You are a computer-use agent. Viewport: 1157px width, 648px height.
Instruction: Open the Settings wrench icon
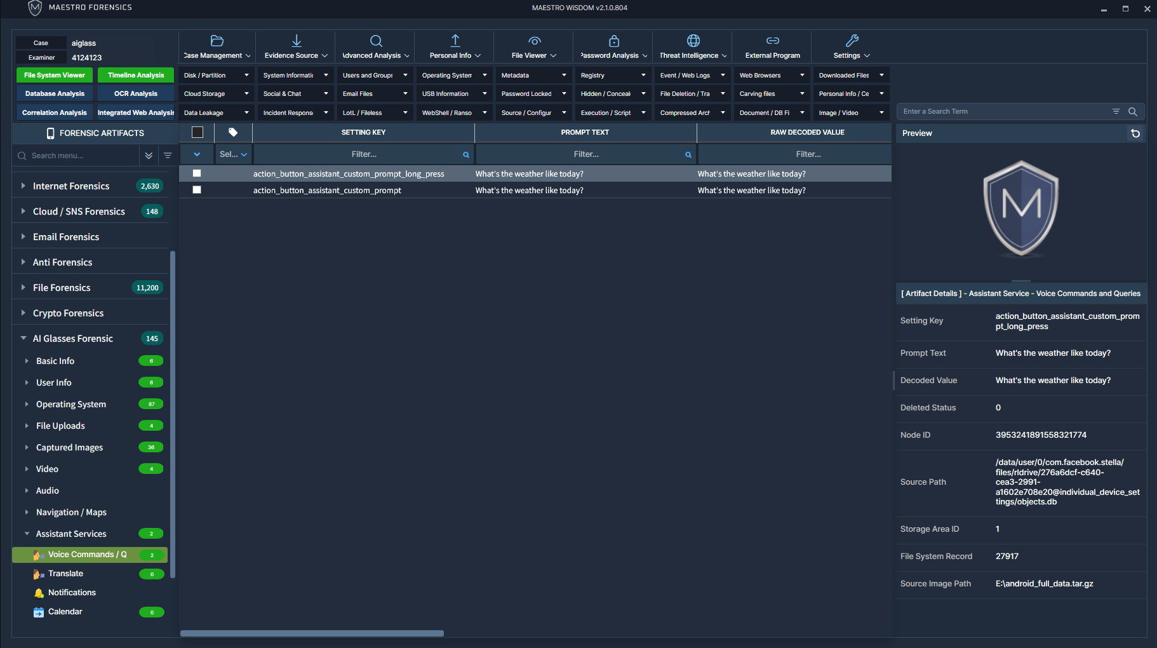pos(852,41)
